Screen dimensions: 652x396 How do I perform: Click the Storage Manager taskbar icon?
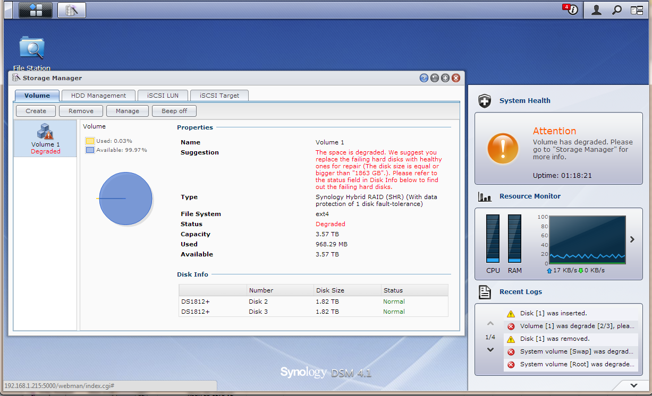[71, 10]
